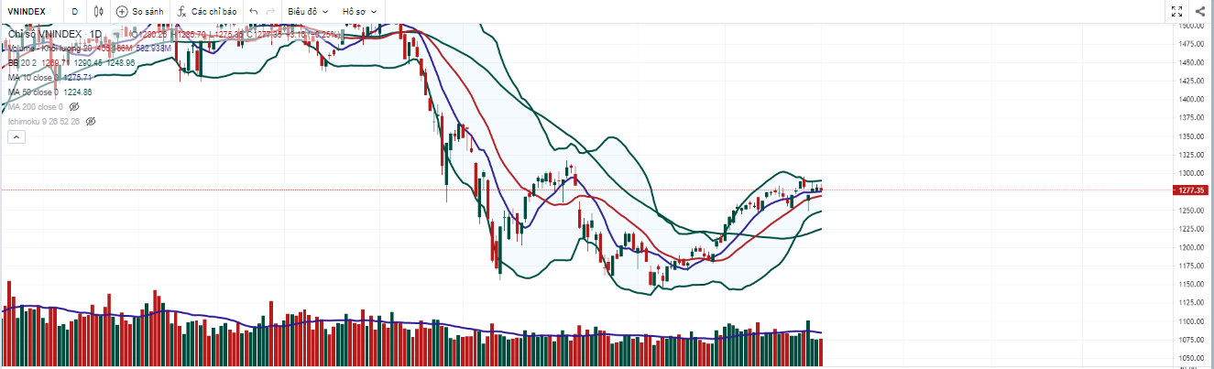Click the MA 200 close 0 legend text
Viewport: 1214px width, 369px height.
(x=36, y=107)
